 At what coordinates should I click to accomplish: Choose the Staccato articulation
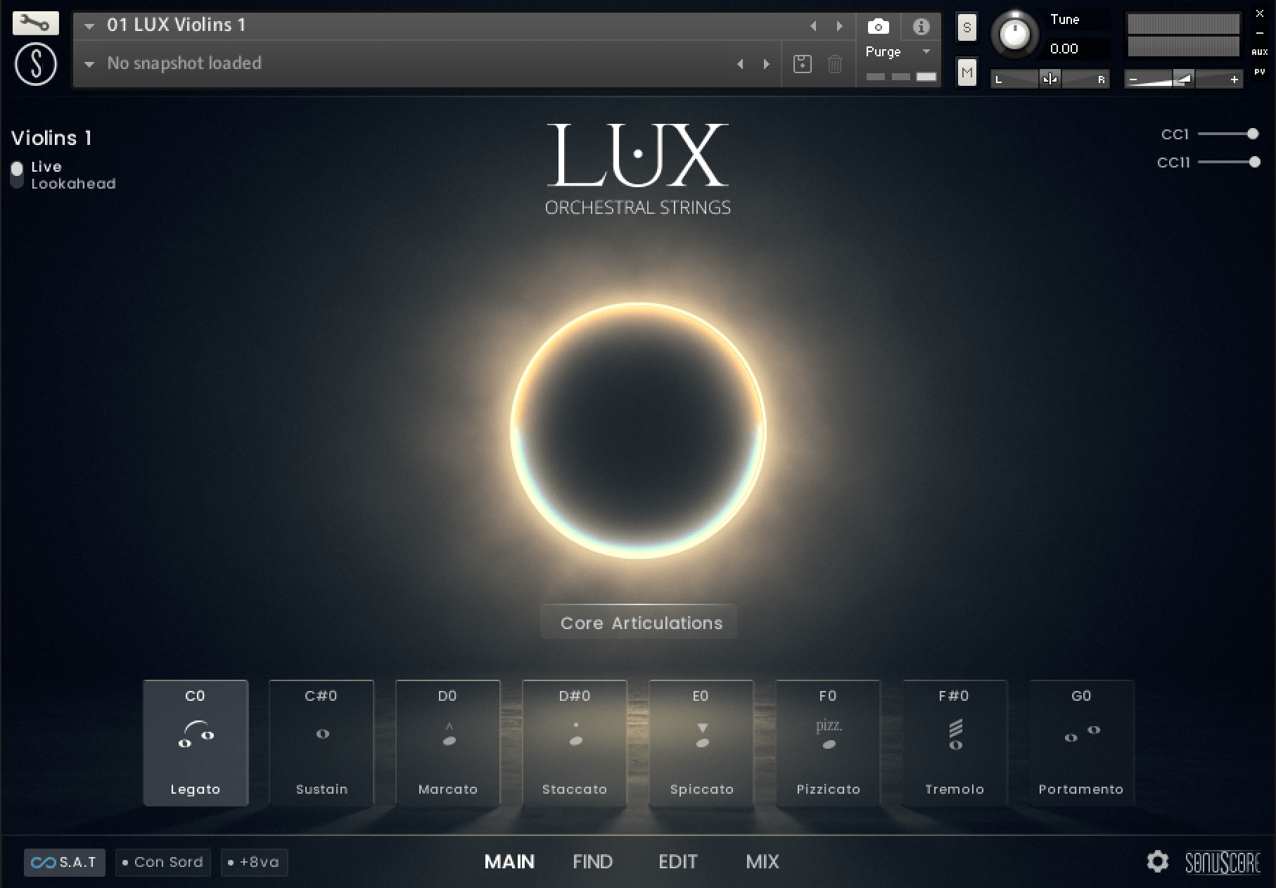pos(575,741)
